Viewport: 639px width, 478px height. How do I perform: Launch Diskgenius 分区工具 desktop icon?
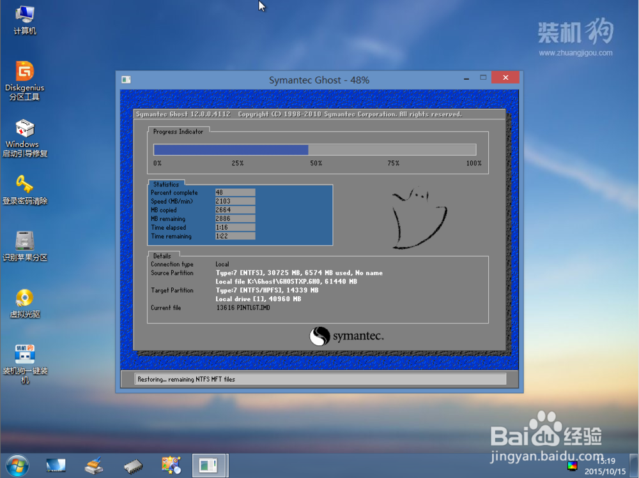(x=25, y=80)
